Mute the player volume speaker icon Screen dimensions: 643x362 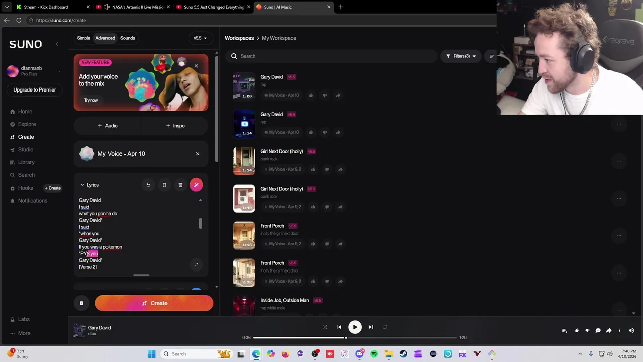(631, 330)
